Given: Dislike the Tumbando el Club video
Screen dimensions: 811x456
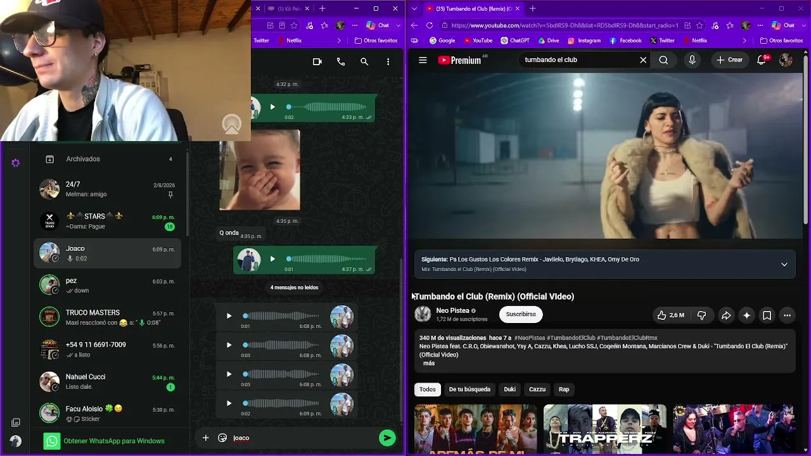Looking at the screenshot, I should (x=701, y=315).
